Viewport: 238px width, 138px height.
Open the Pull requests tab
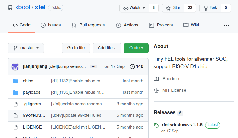(x=88, y=25)
